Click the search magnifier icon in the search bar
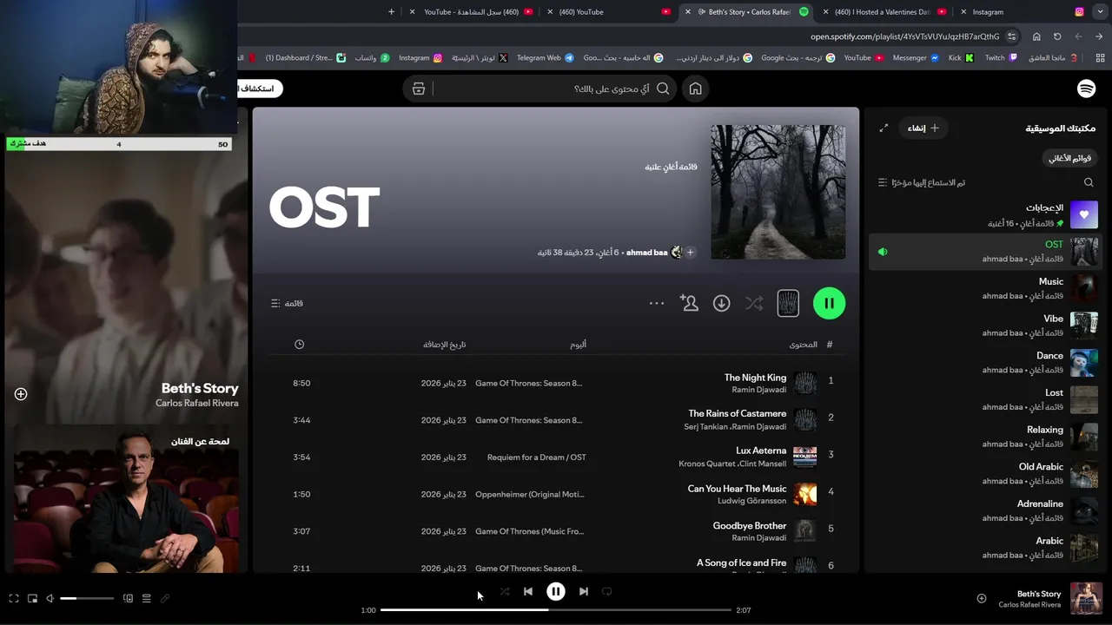 (x=663, y=89)
